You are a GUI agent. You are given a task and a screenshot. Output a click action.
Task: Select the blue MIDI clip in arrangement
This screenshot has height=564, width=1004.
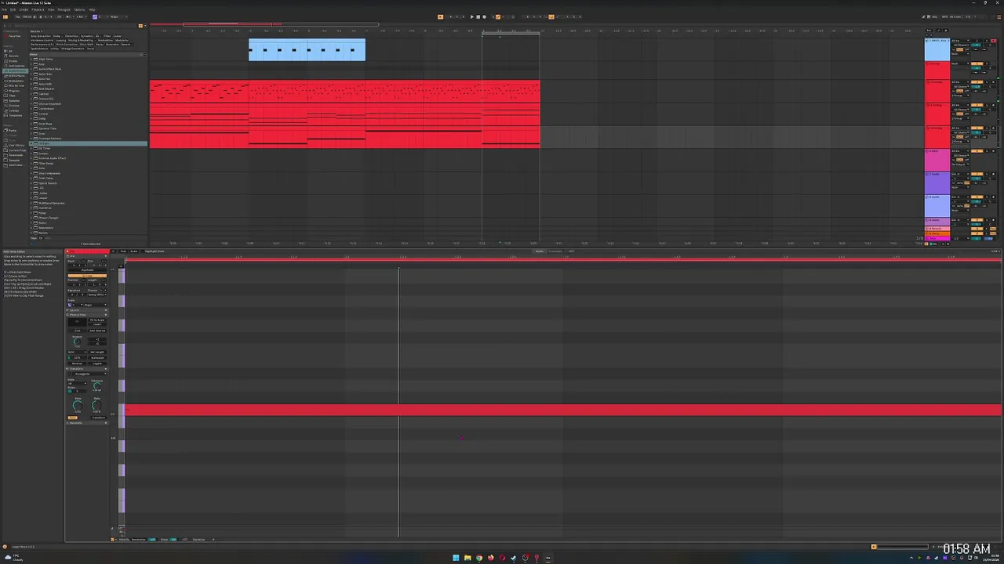(x=307, y=50)
